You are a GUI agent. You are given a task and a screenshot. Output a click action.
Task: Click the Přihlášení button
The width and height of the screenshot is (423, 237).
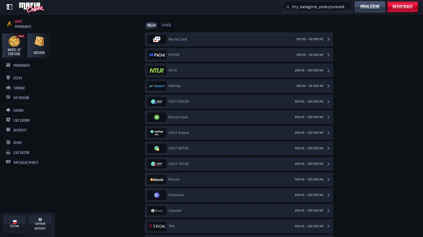pyautogui.click(x=370, y=7)
